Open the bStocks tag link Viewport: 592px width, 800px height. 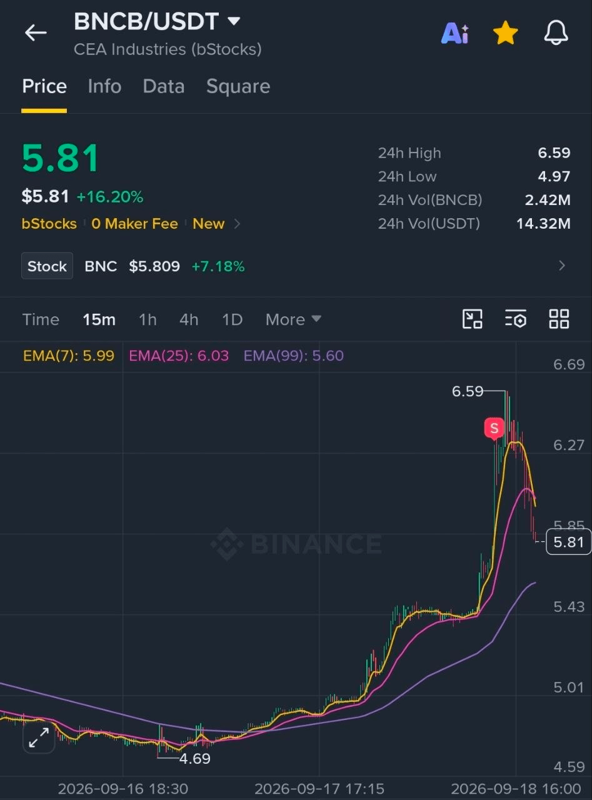[49, 224]
